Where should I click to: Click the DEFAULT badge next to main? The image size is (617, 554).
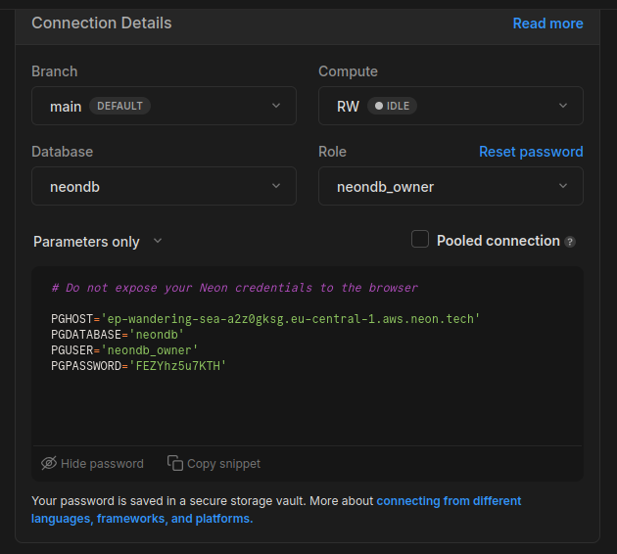click(120, 106)
